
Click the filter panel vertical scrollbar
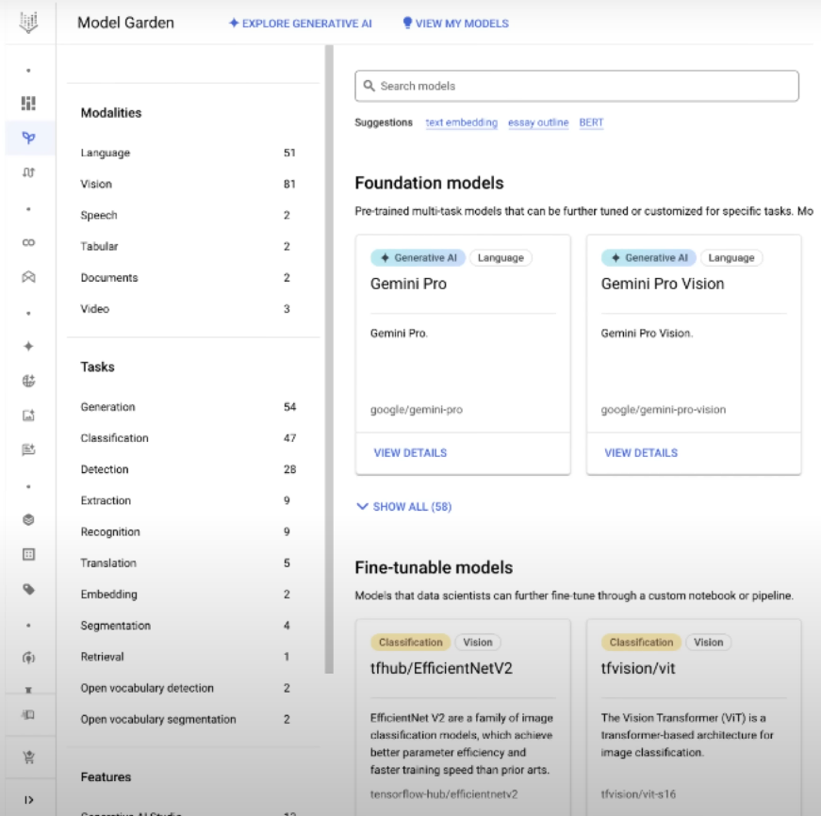329,359
